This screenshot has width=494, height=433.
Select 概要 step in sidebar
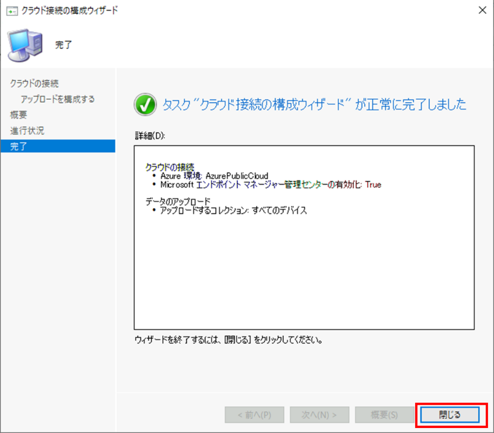point(19,115)
